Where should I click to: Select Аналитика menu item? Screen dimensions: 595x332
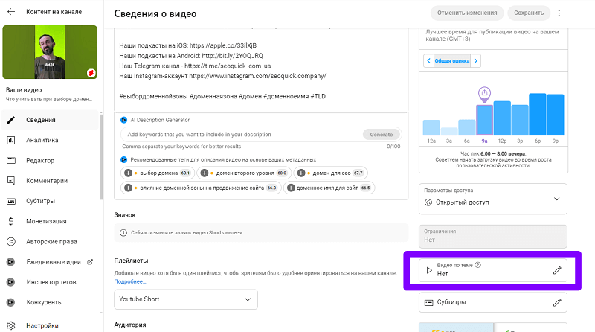pos(50,140)
